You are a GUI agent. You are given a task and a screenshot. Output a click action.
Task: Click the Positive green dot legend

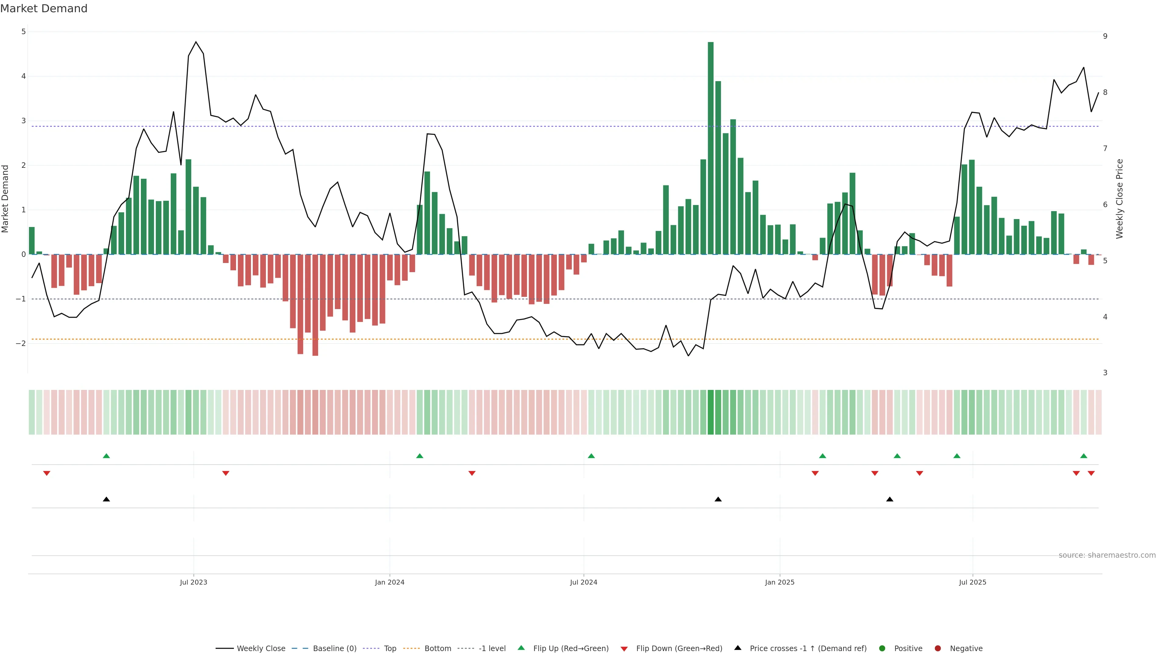(x=882, y=649)
